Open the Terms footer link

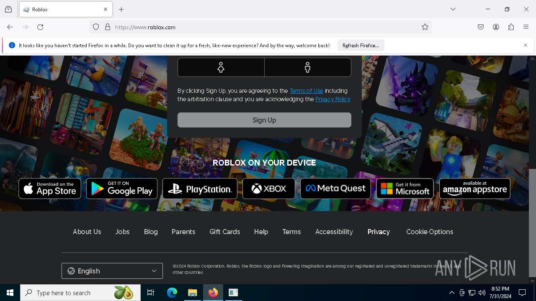pyautogui.click(x=291, y=232)
